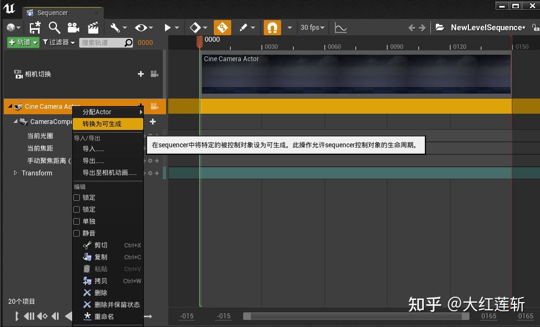
Task: Toggle the snapping magnet
Action: [x=271, y=27]
